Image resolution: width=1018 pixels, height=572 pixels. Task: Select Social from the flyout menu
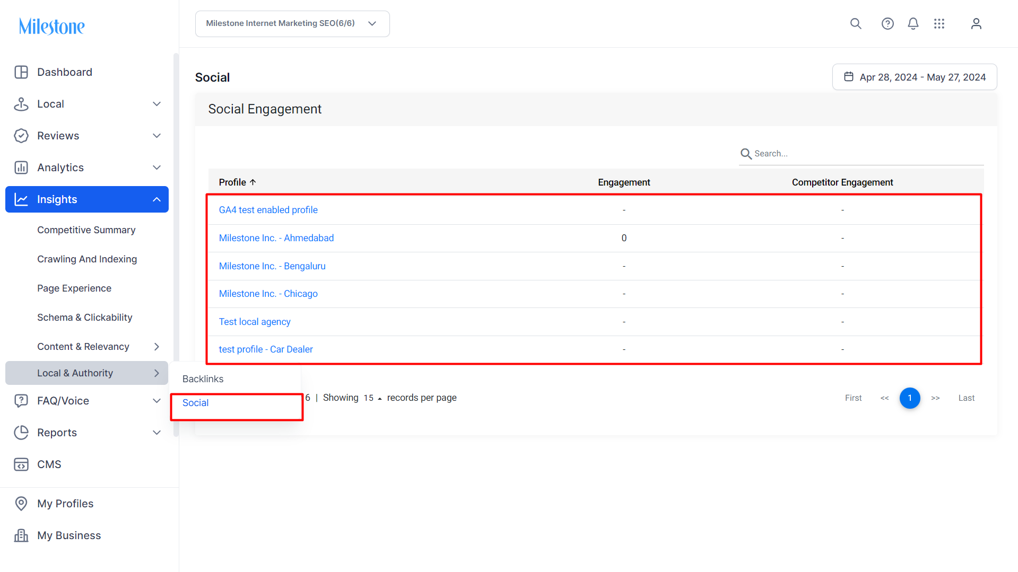point(196,403)
